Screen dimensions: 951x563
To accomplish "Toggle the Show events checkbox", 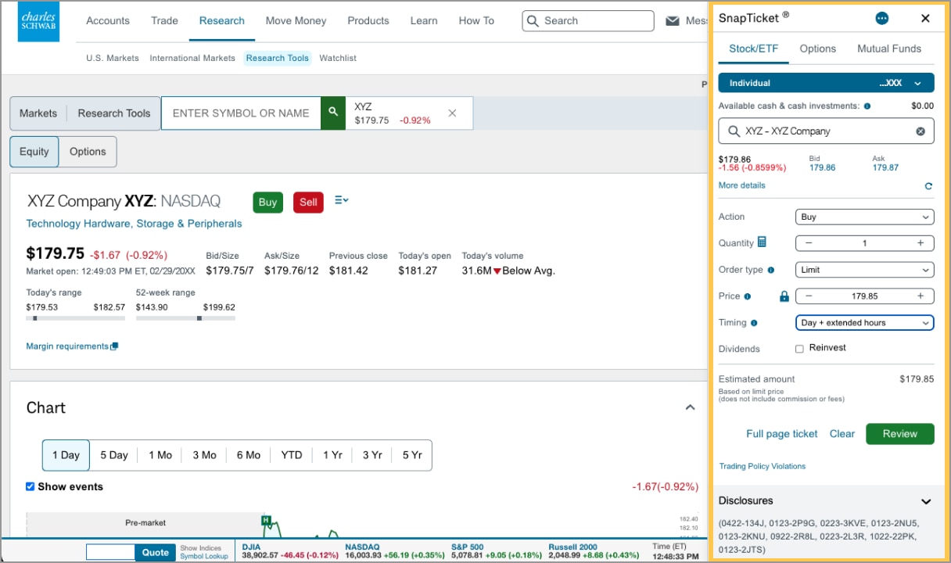I will (30, 486).
